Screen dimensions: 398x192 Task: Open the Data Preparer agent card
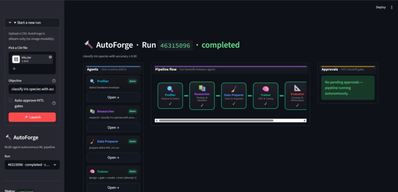(x=113, y=158)
